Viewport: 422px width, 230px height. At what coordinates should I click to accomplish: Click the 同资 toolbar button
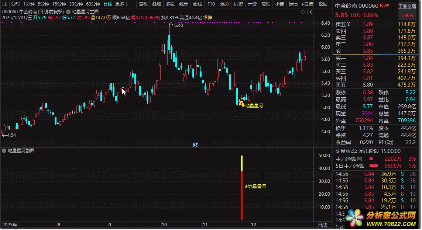239,4
